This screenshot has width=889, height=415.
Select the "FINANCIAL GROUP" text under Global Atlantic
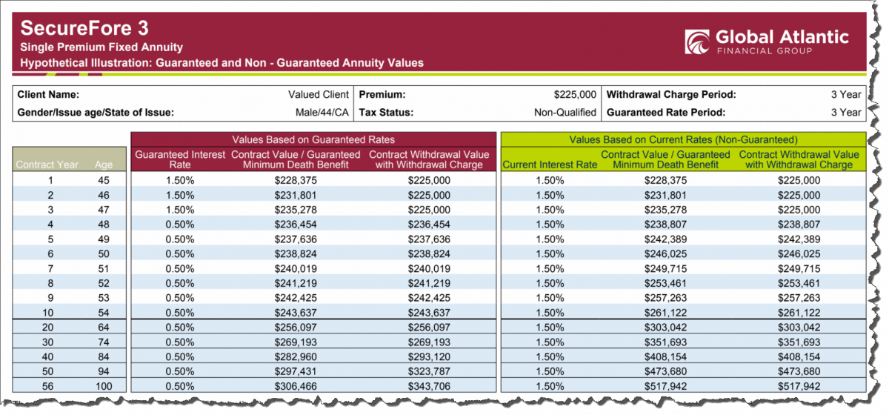(x=765, y=51)
